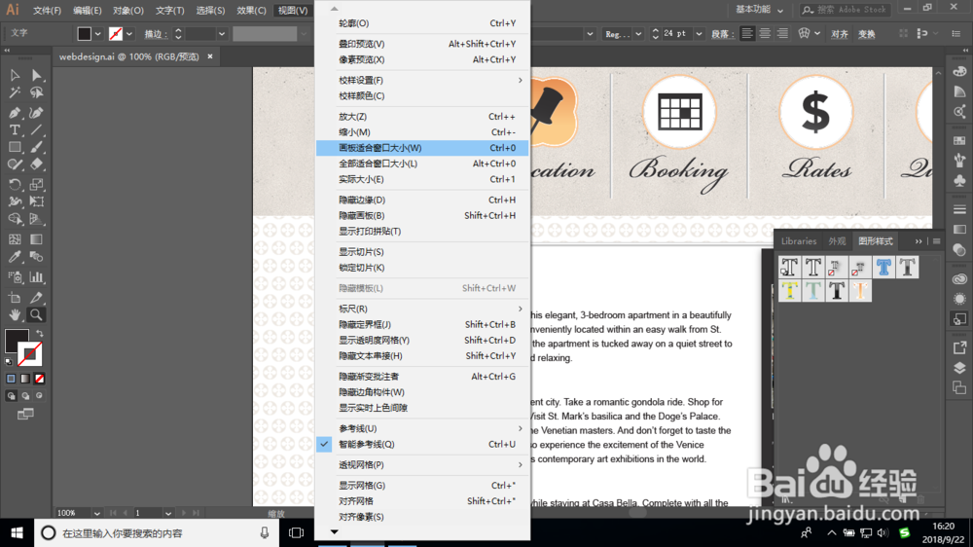Select the Zoom tool

(x=37, y=314)
